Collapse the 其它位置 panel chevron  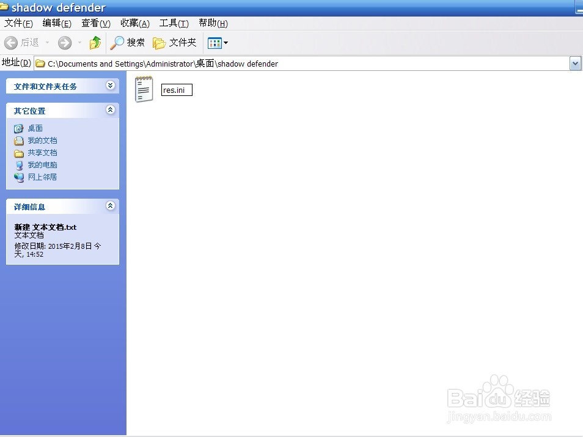110,110
